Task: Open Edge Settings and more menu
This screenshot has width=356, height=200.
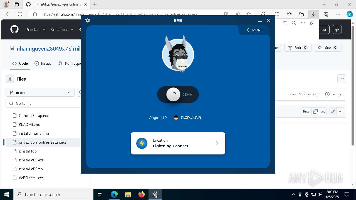Action: [x=338, y=14]
